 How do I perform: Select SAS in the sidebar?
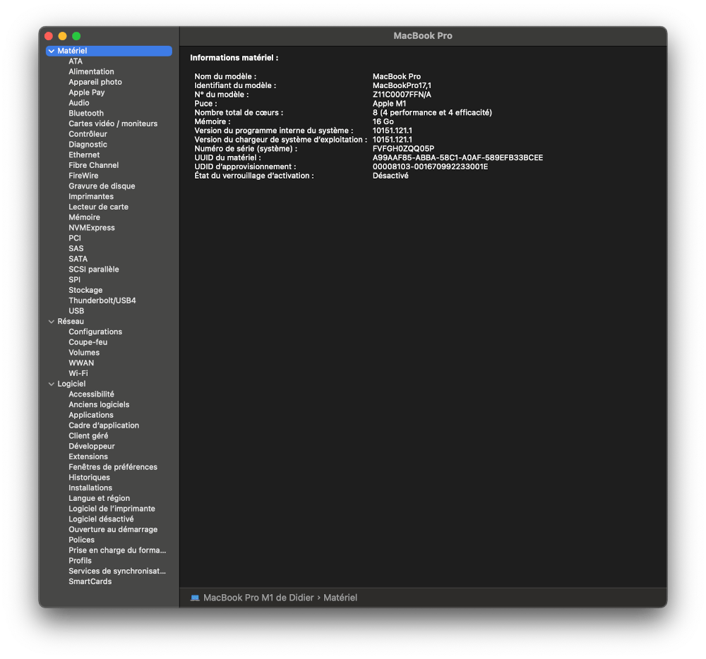tap(76, 249)
